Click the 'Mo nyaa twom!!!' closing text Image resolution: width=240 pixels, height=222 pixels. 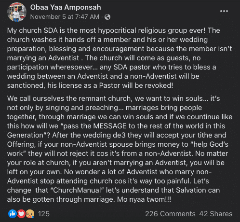tap(144, 199)
